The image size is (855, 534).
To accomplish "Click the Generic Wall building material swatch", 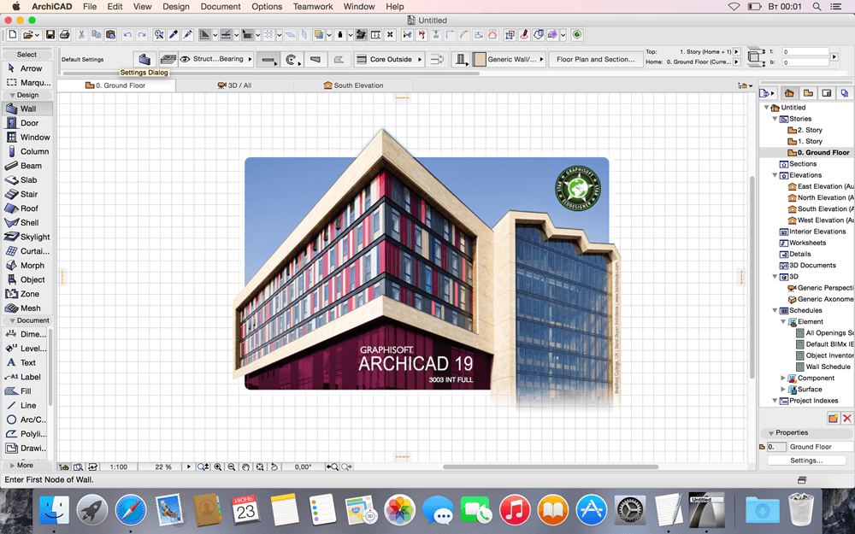I will click(480, 59).
